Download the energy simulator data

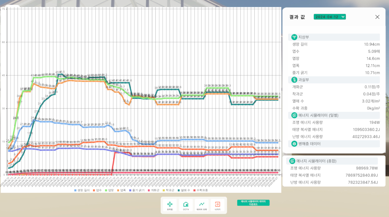(253, 203)
